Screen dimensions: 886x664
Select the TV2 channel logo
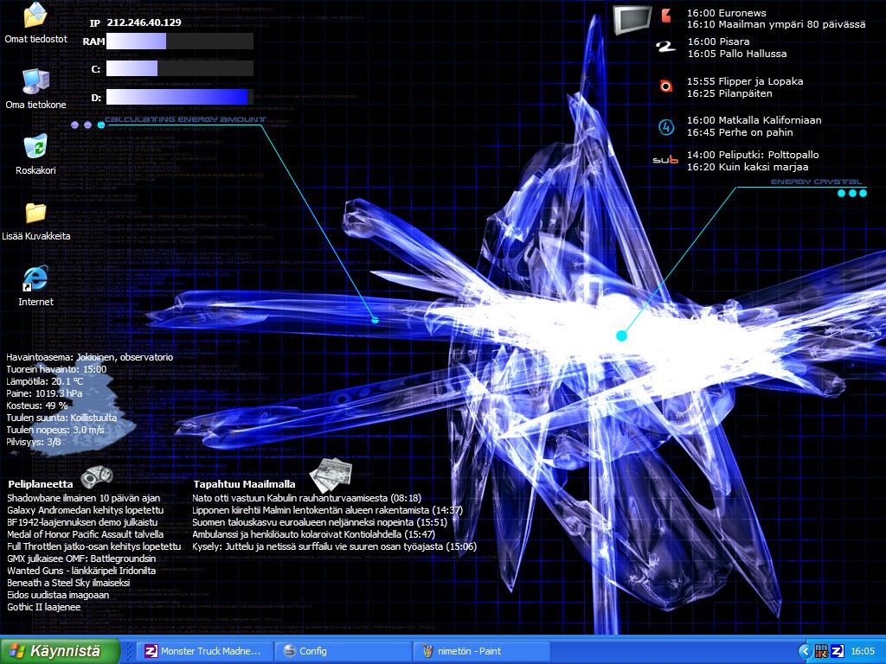pos(664,48)
